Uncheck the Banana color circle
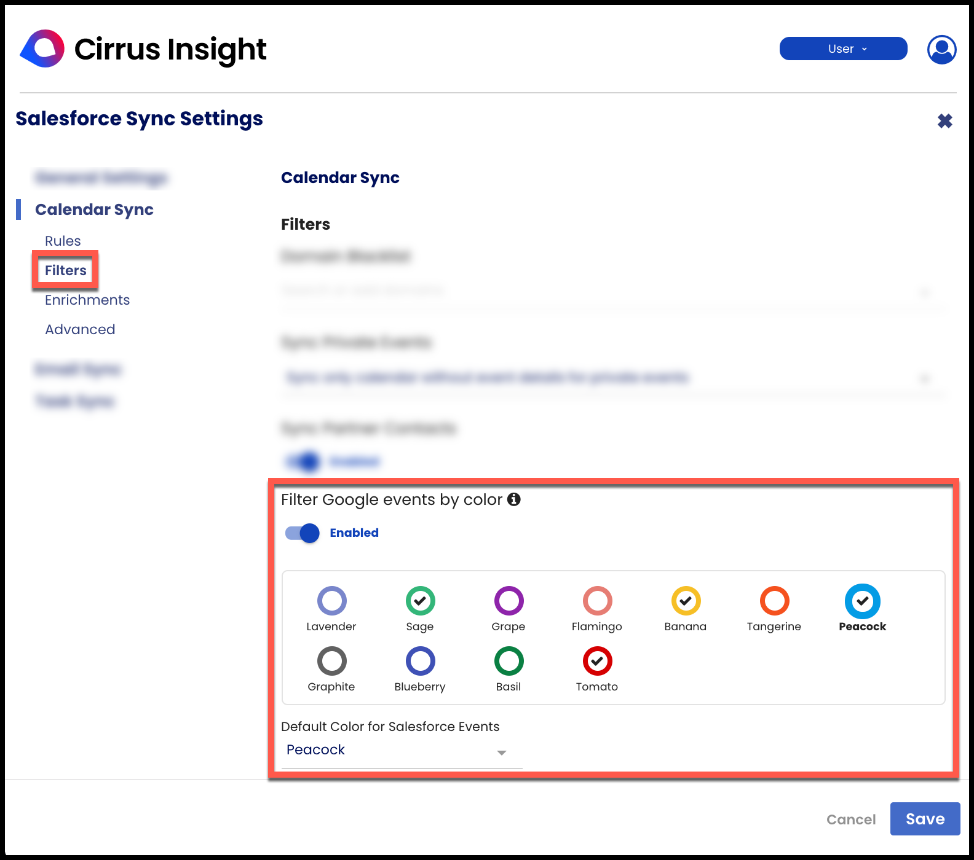Image resolution: width=974 pixels, height=860 pixels. pyautogui.click(x=686, y=601)
